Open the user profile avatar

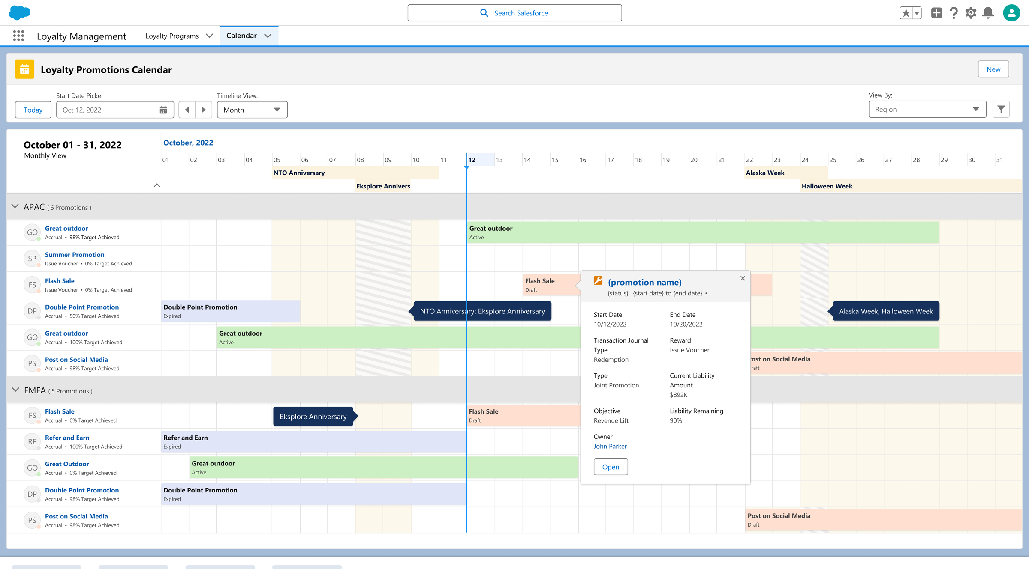coord(1011,13)
